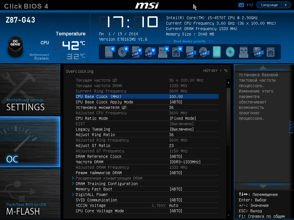Image resolution: width=294 pixels, height=220 pixels.
Task: Open the M-FLASH section
Action: pos(30,194)
